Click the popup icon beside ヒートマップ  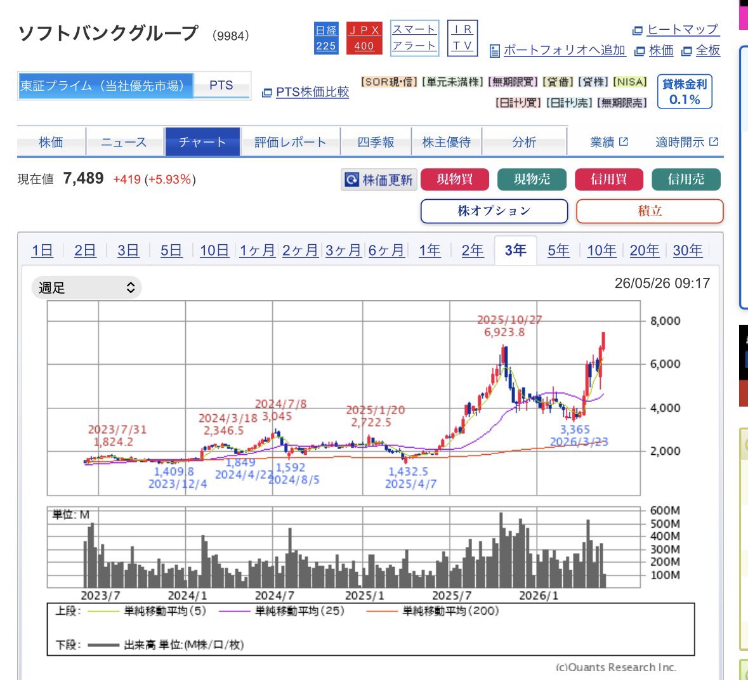[x=638, y=30]
